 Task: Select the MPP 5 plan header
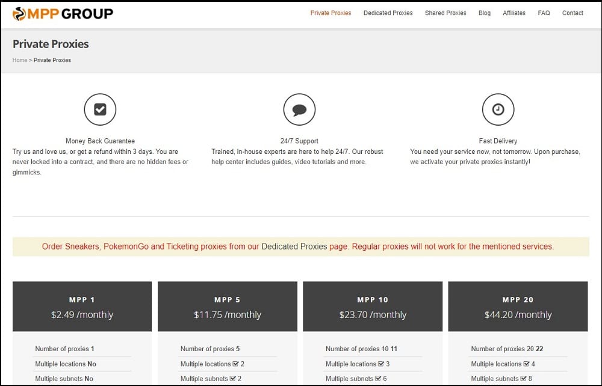point(228,306)
